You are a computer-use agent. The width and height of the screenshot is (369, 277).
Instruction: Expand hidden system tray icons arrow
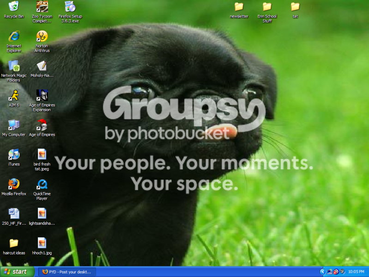point(323,272)
